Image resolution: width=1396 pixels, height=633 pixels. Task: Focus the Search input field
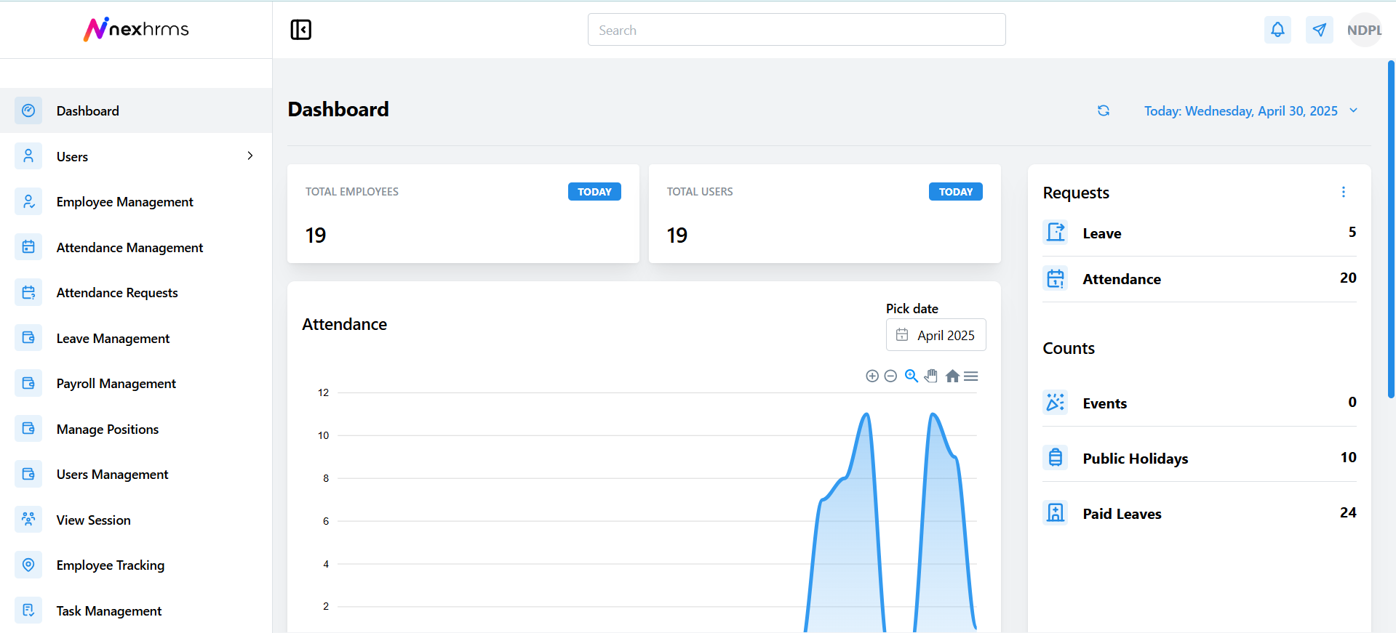pyautogui.click(x=797, y=30)
